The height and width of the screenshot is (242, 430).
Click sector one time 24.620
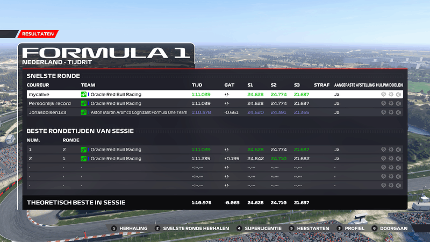click(255, 112)
